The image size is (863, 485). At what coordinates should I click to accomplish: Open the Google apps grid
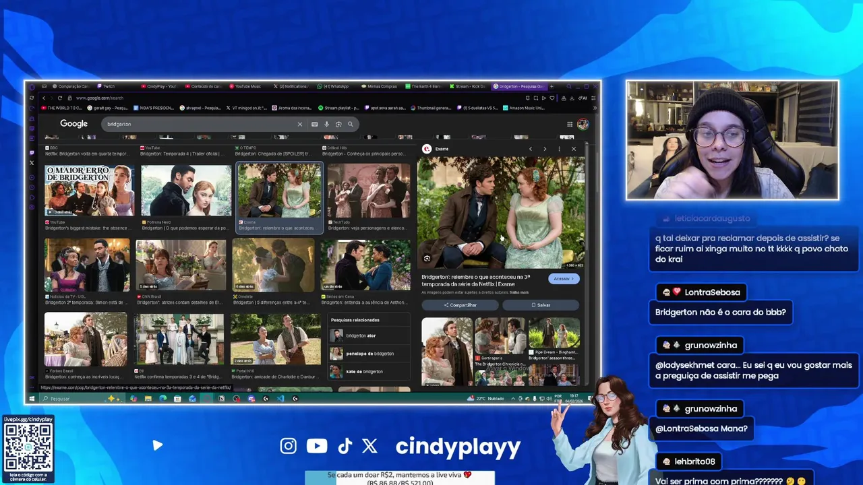[570, 124]
